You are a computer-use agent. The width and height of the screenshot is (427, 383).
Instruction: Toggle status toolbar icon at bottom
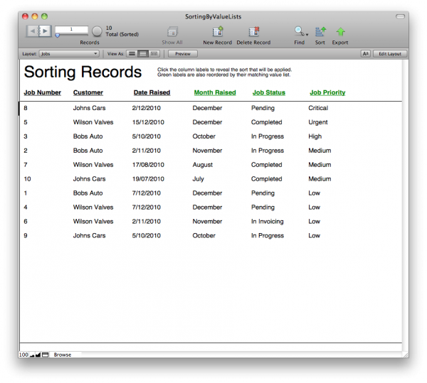(x=46, y=355)
